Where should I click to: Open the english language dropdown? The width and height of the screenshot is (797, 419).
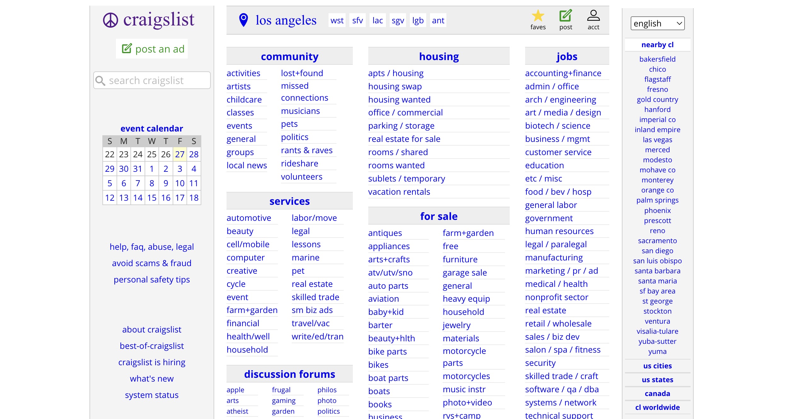click(x=657, y=24)
